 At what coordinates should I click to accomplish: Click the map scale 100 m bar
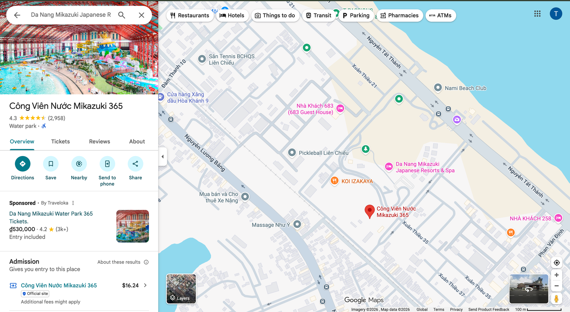coord(538,309)
